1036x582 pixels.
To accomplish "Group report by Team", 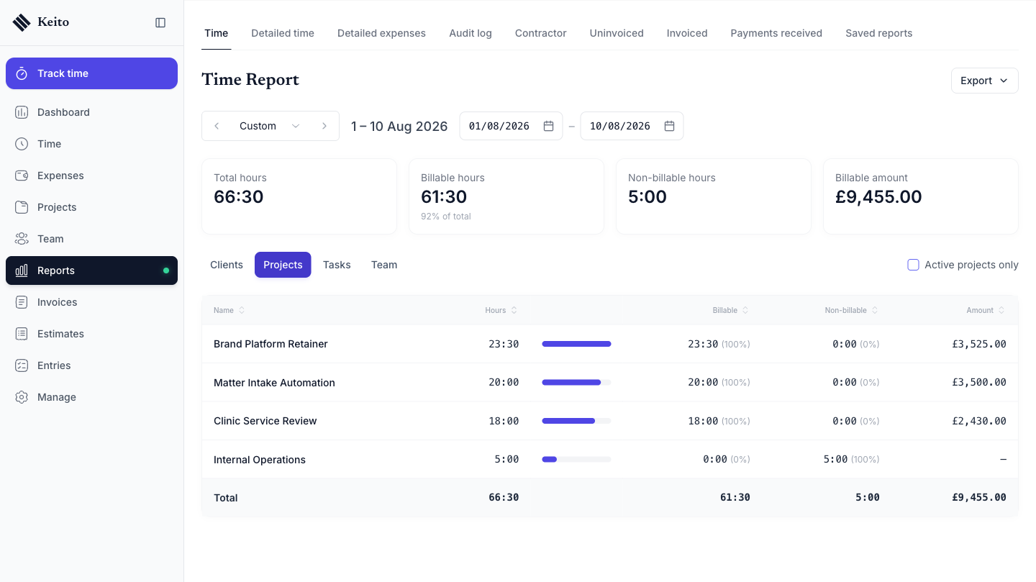I will 384,265.
